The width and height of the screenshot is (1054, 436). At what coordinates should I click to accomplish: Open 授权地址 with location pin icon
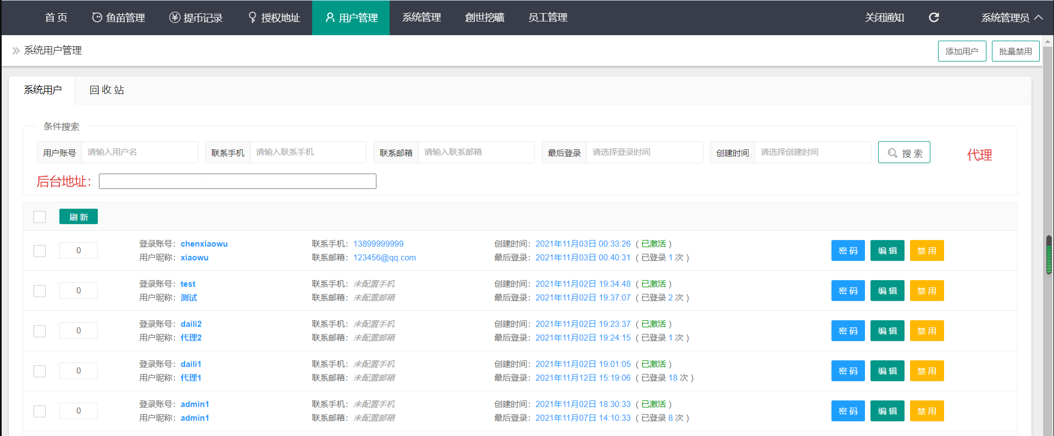click(x=274, y=18)
